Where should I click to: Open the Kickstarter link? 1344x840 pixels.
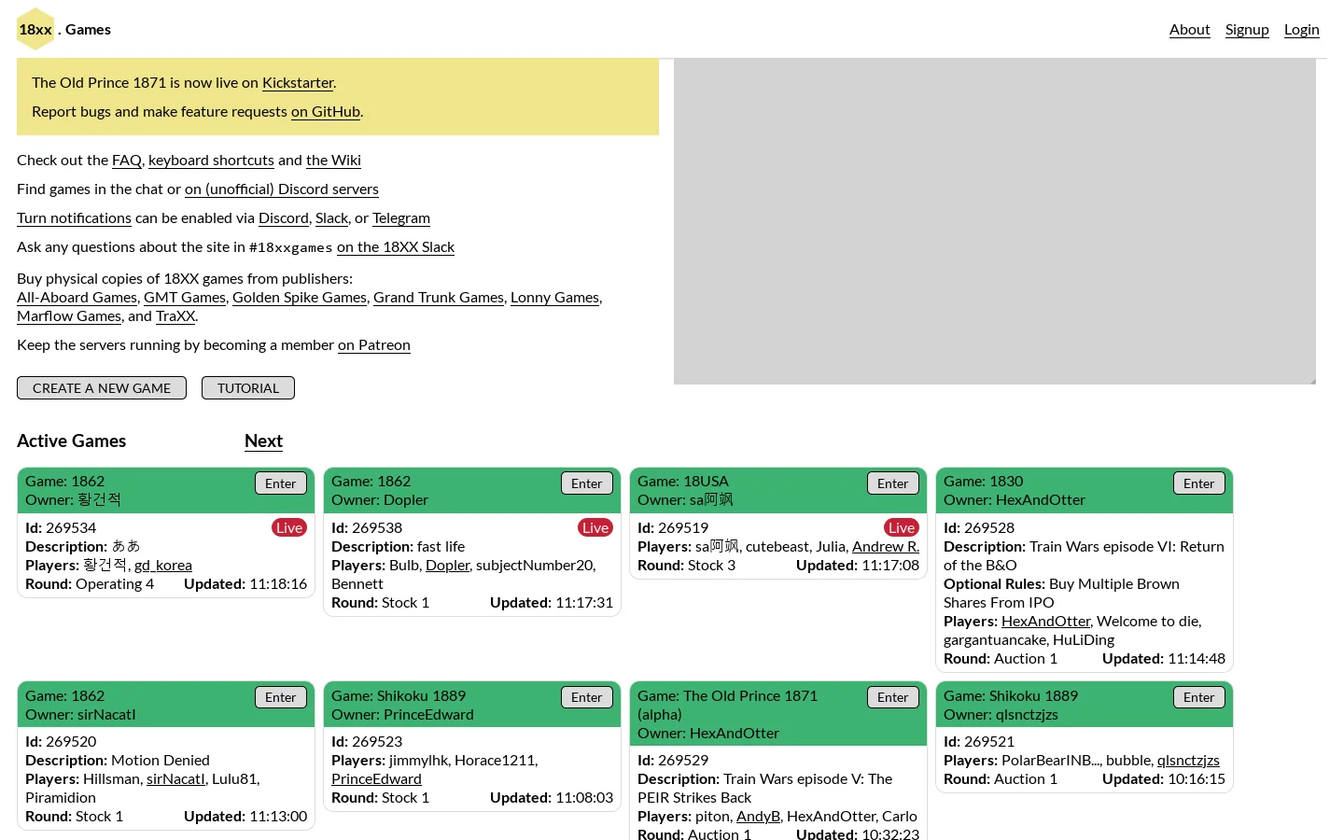pyautogui.click(x=298, y=83)
